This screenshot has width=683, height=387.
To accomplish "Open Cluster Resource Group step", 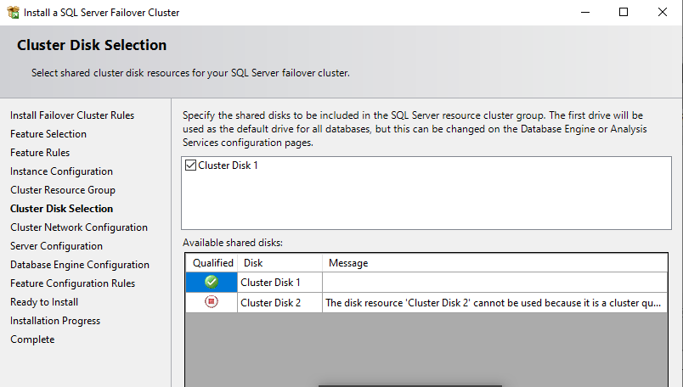I will pyautogui.click(x=63, y=190).
